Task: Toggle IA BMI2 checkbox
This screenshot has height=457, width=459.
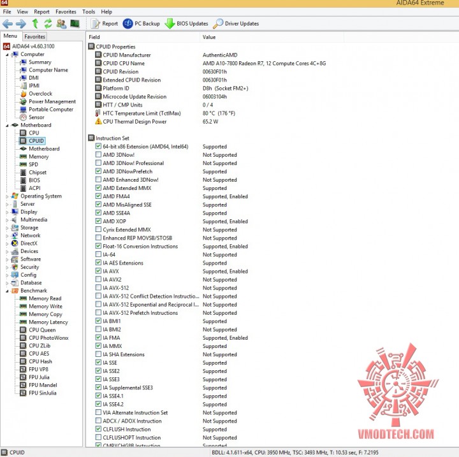Action: (x=98, y=329)
